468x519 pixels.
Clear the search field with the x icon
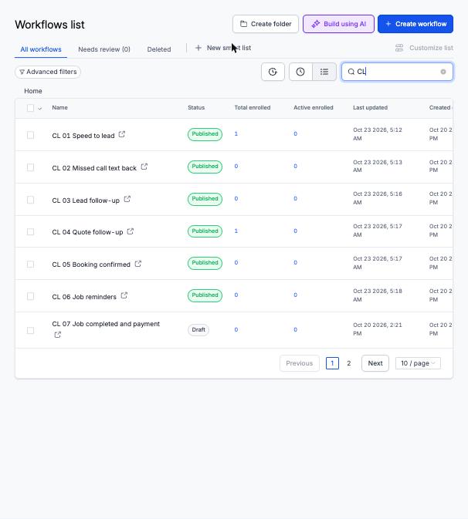tap(443, 72)
